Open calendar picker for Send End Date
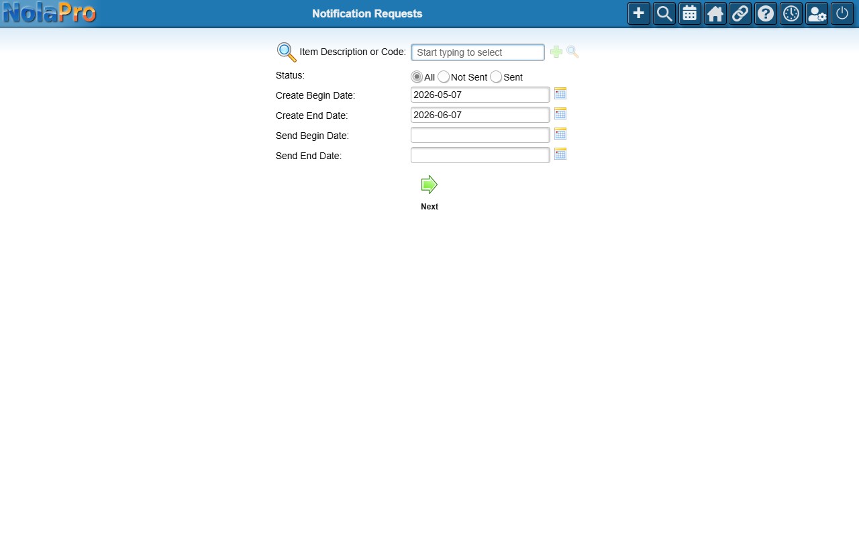The height and width of the screenshot is (537, 859). pos(560,154)
